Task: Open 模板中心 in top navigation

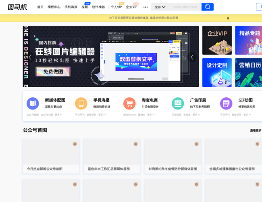Action: 54,7
